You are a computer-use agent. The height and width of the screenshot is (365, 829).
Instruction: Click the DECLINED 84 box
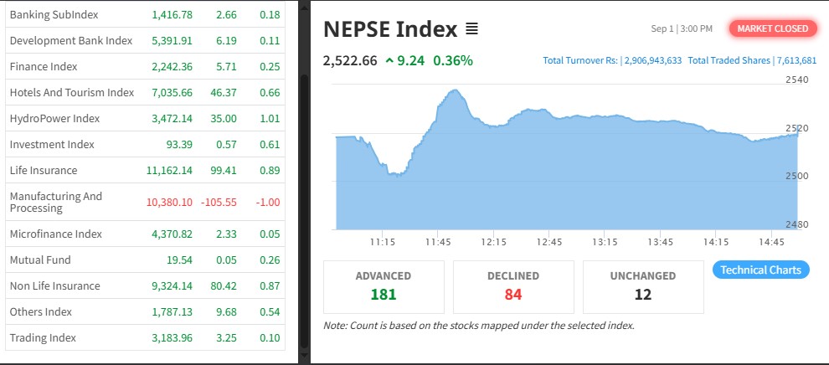[513, 287]
